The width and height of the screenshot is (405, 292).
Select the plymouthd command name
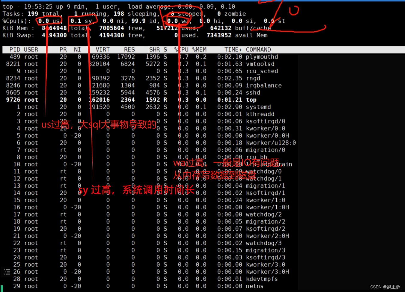click(x=262, y=57)
